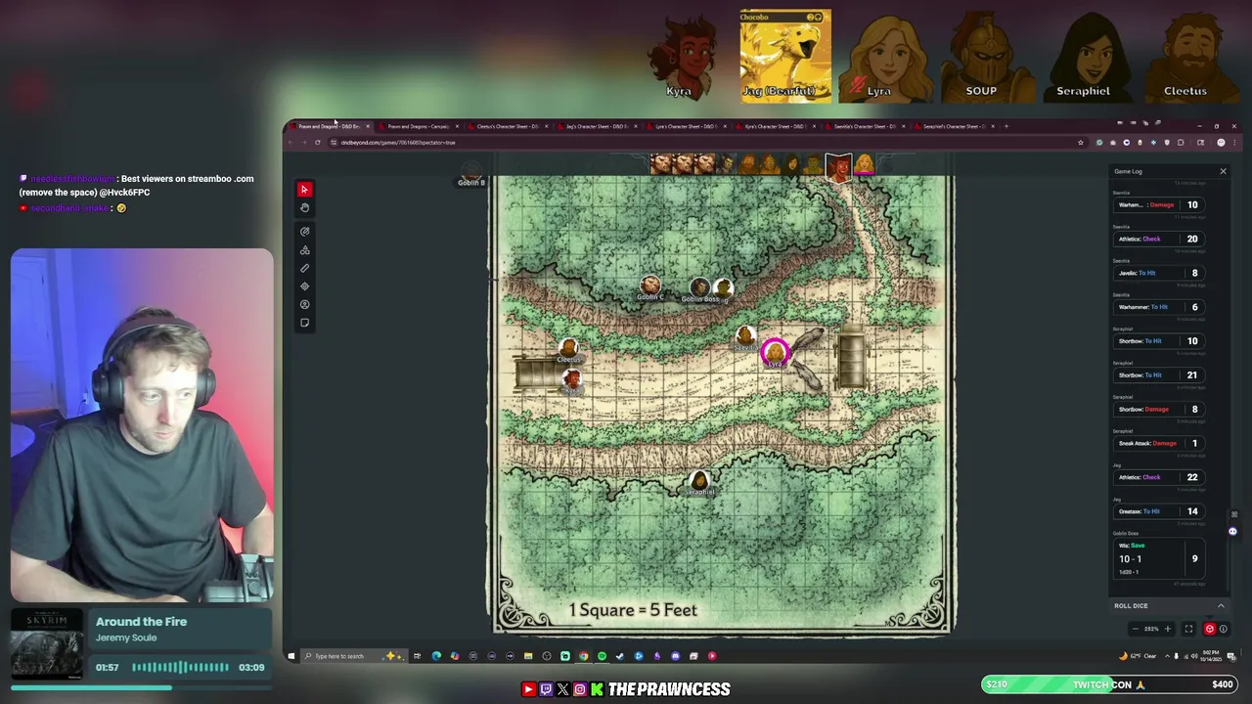Image resolution: width=1252 pixels, height=704 pixels.
Task: Open Sneak Attack Damage 1 roll entry
Action: [1159, 443]
